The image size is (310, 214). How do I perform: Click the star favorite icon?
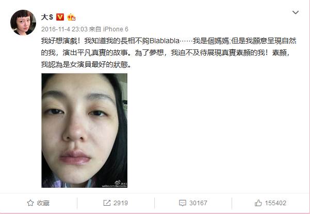30,203
